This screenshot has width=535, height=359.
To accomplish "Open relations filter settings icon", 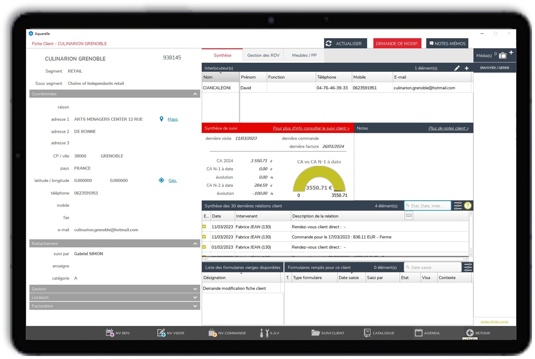I will [x=458, y=206].
